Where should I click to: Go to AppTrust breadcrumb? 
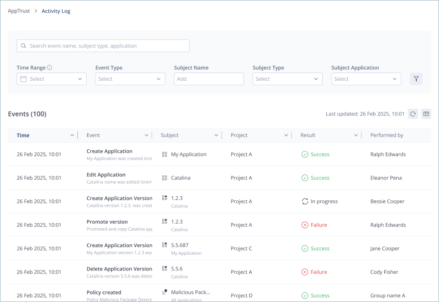(19, 11)
